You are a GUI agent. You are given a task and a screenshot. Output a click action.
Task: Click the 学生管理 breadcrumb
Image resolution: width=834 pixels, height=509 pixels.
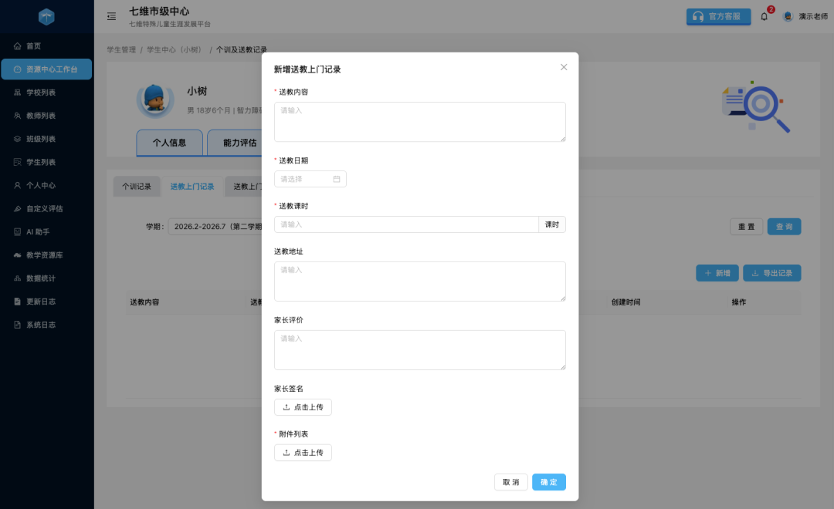121,49
